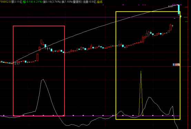Click the tall red candle above 2.17 level

pos(37,57)
